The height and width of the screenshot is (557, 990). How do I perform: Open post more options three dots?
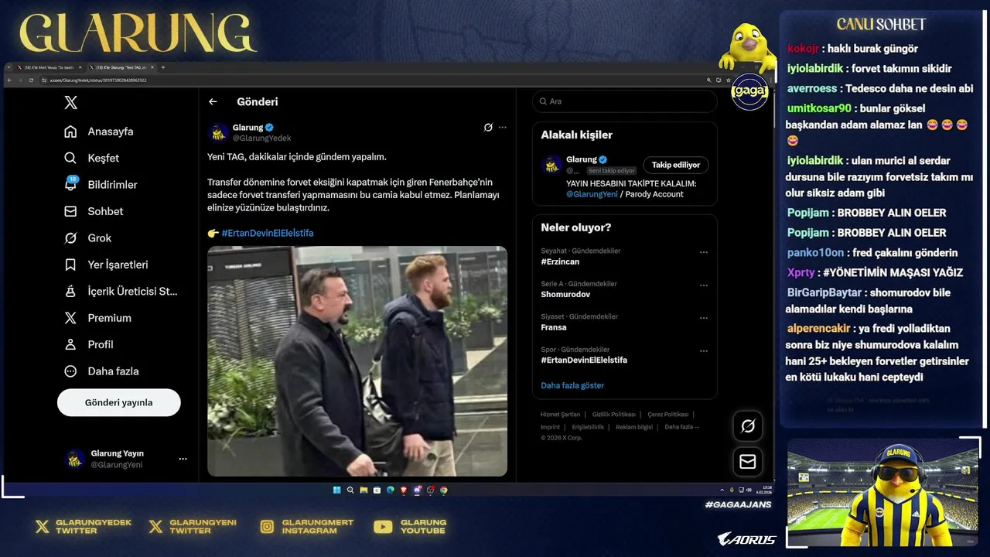503,127
